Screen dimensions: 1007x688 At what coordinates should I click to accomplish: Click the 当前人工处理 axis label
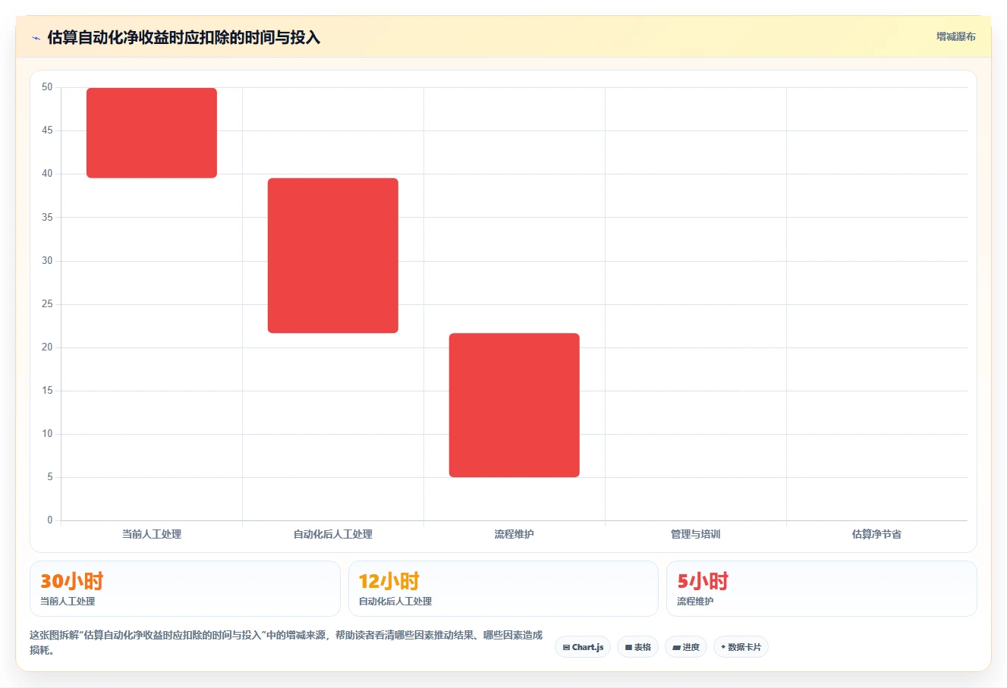[152, 534]
